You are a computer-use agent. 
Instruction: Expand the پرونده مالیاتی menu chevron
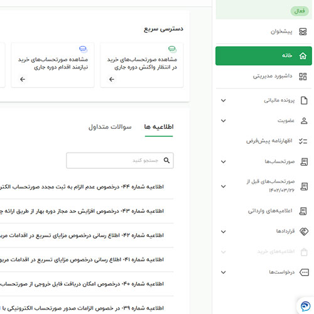pyautogui.click(x=224, y=100)
